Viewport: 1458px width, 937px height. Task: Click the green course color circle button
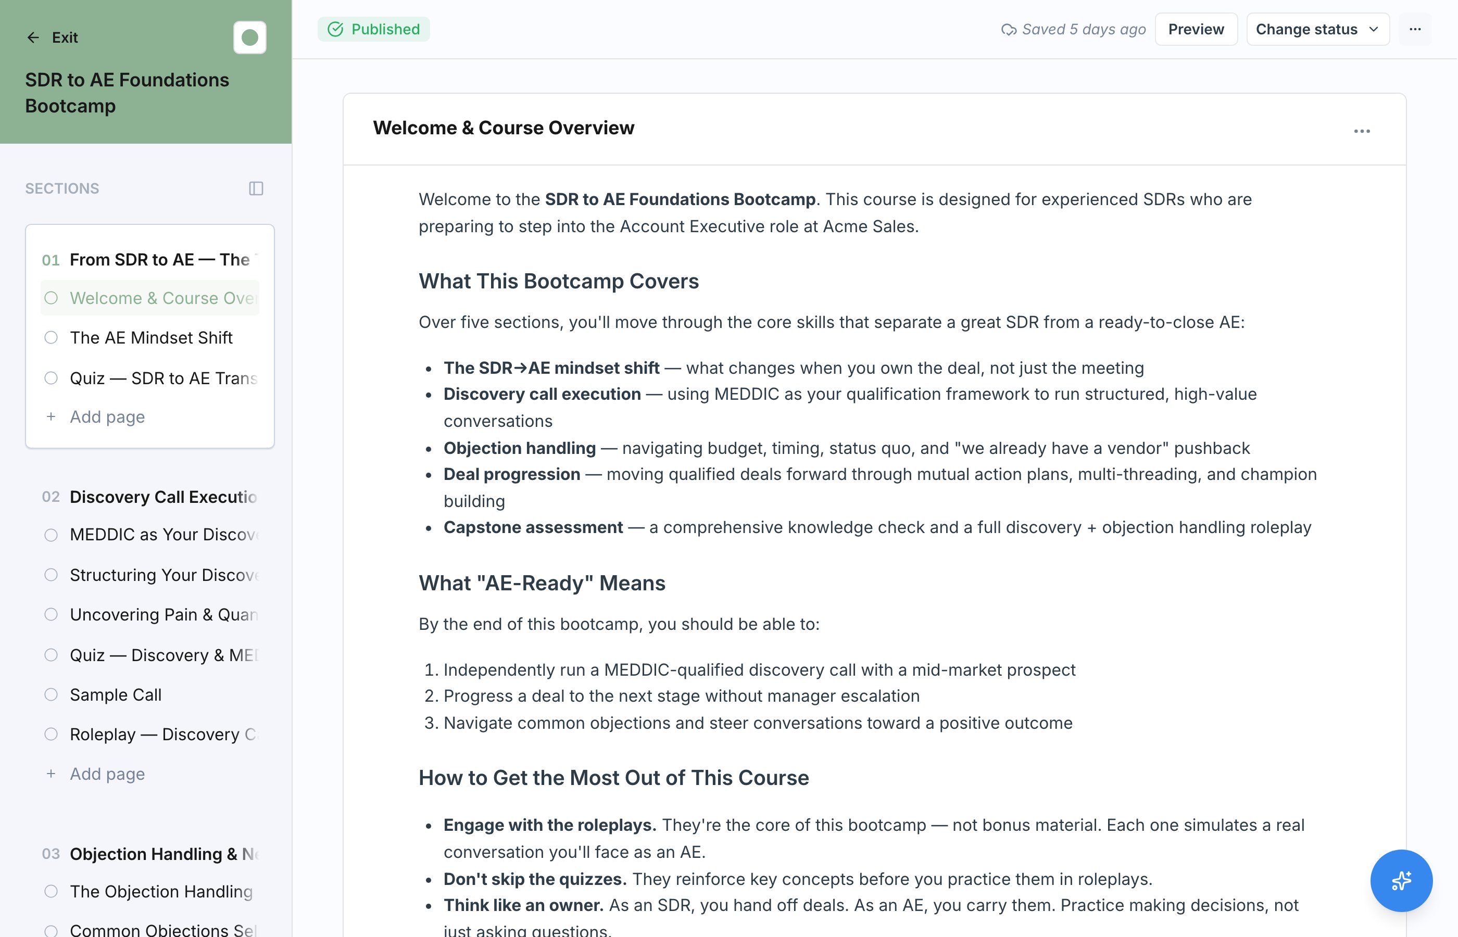(x=249, y=37)
